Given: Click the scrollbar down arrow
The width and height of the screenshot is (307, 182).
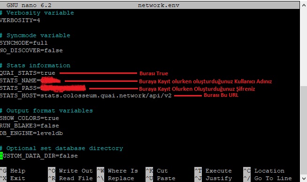Looking at the screenshot, I should click(x=304, y=178).
